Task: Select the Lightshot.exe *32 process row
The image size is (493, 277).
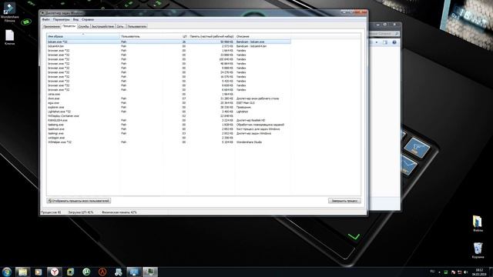Action: pos(169,112)
